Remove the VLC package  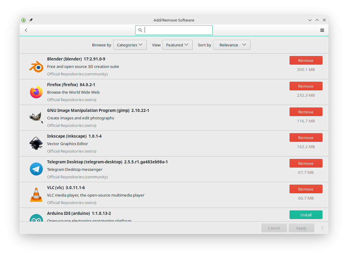(306, 189)
